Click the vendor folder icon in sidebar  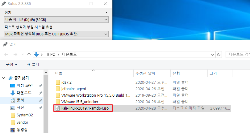[13, 123]
